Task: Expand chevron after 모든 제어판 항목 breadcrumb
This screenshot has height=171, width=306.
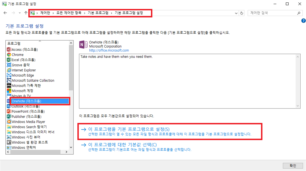Action: coord(85,13)
